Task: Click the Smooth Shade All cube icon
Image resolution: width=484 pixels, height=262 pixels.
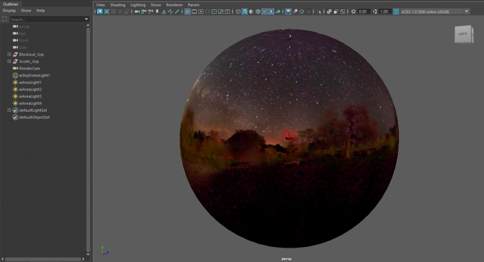Action: pos(244,11)
